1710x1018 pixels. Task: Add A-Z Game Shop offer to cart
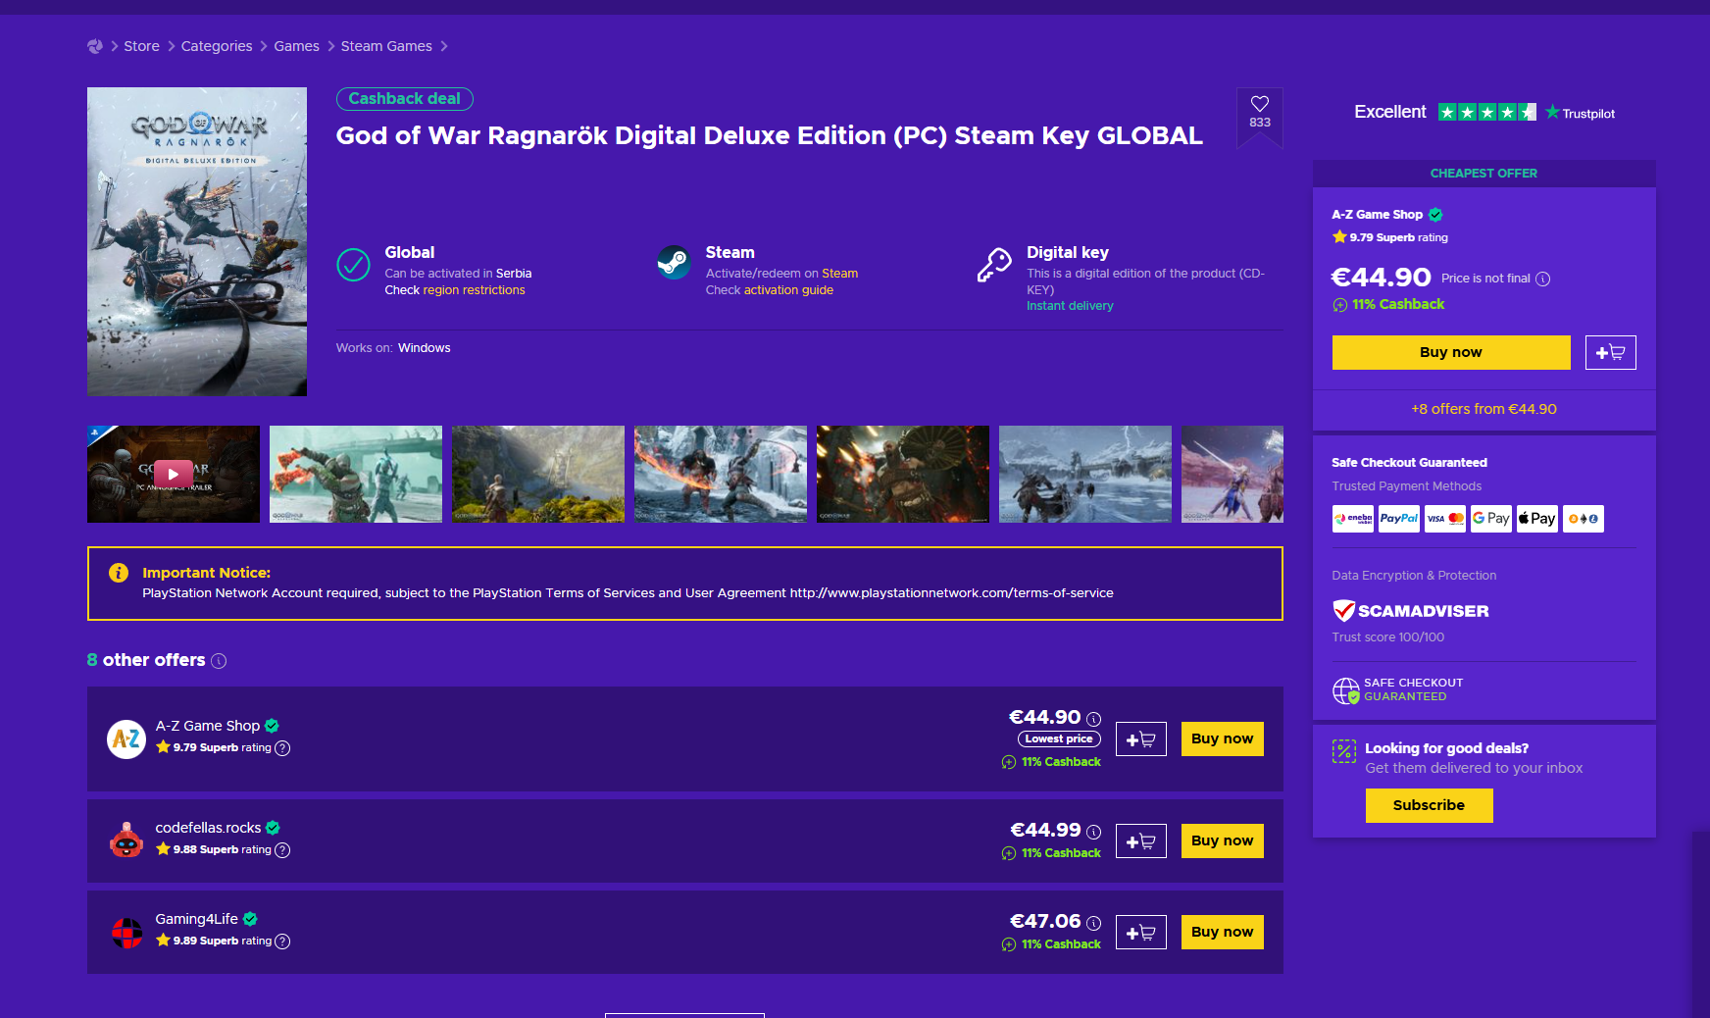pyautogui.click(x=1141, y=739)
